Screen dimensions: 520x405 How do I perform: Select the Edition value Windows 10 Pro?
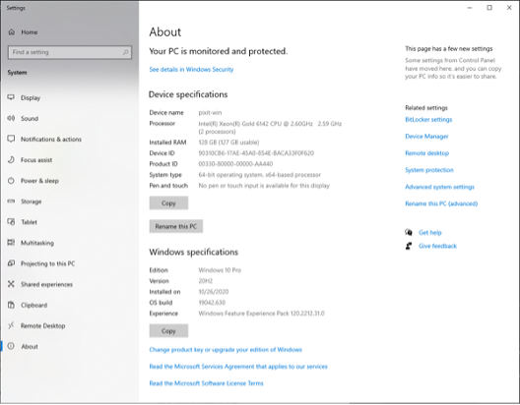[220, 270]
